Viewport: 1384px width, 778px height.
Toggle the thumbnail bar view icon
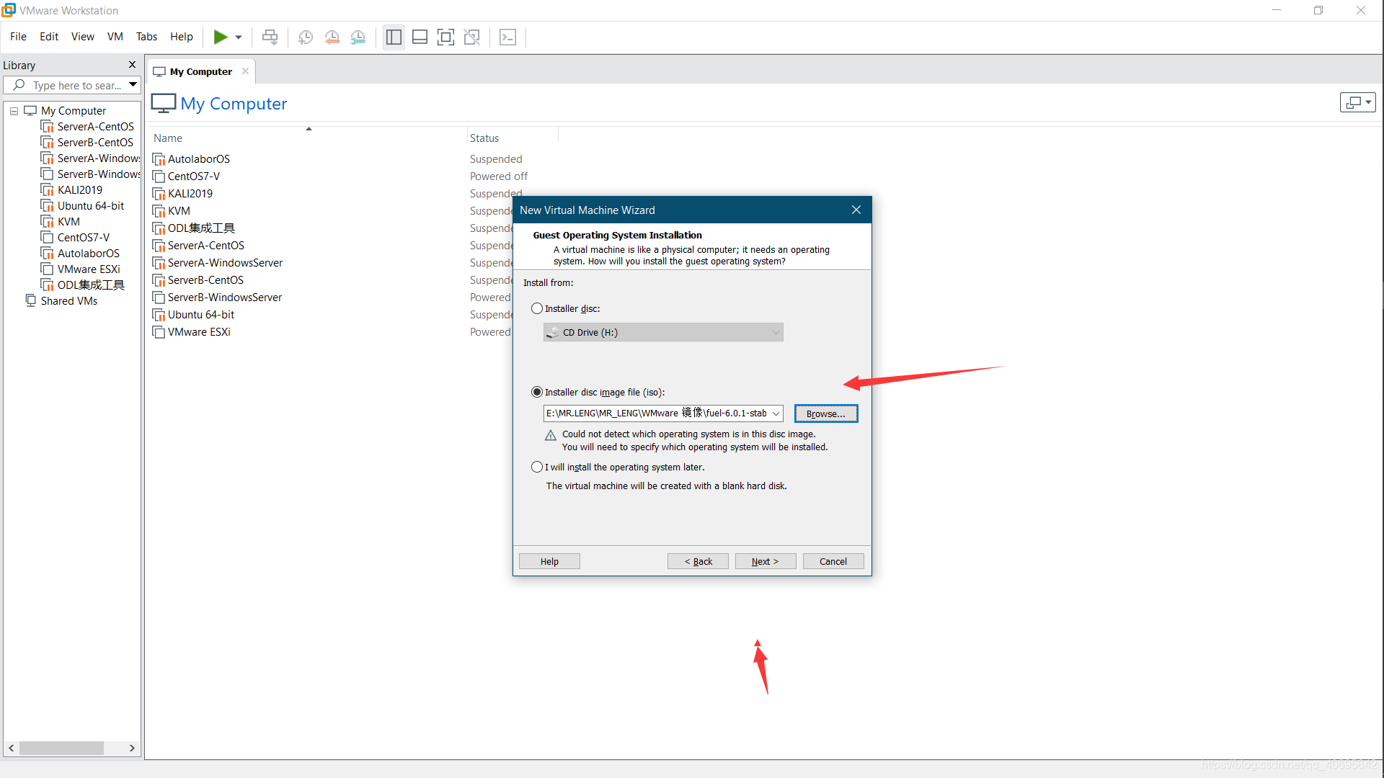[420, 37]
